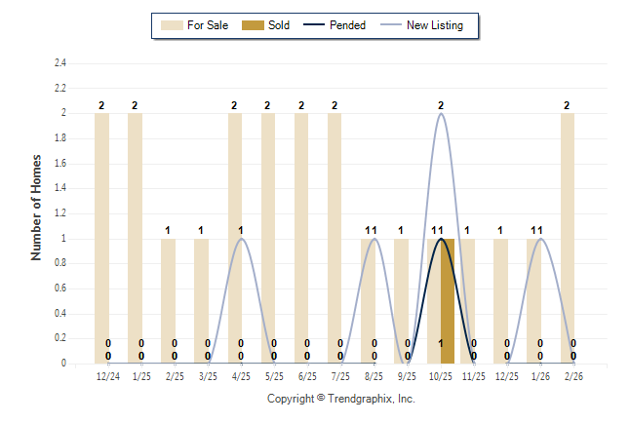Image resolution: width=630 pixels, height=423 pixels.
Task: Toggle the New Listing legend label
Action: click(435, 25)
